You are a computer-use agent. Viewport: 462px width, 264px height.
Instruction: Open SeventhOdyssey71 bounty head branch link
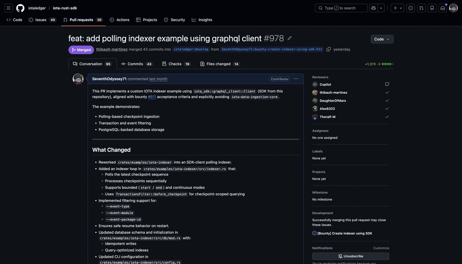point(272,49)
